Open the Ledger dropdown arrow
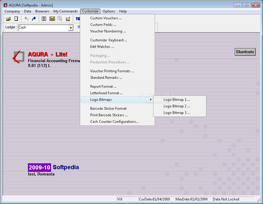Screen dimensions: 263x204 [71, 28]
